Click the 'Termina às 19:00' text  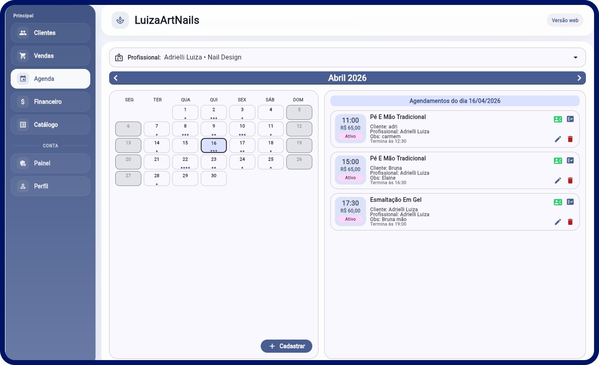click(388, 224)
